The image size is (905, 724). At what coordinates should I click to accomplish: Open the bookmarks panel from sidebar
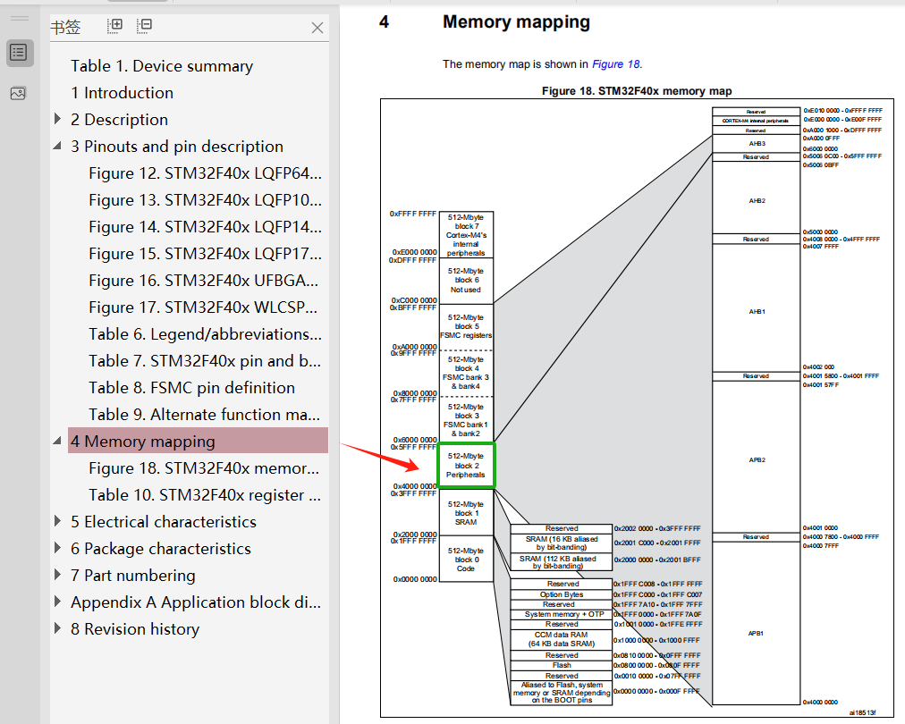point(18,53)
